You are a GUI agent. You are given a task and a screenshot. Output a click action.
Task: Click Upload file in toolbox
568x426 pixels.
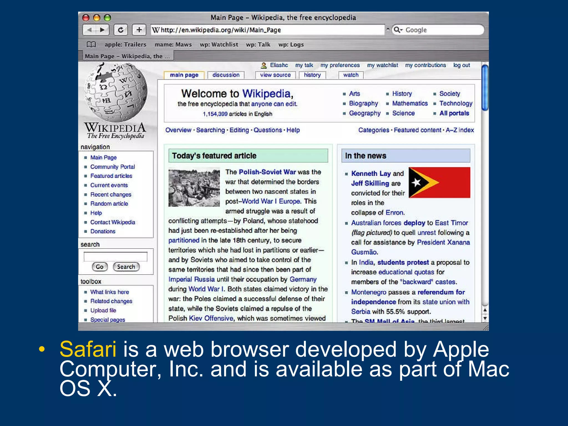(x=103, y=310)
